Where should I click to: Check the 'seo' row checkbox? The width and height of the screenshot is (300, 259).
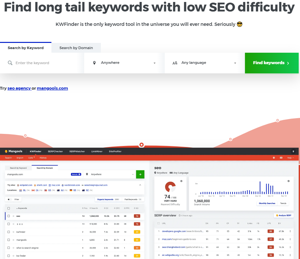click(x=9, y=216)
